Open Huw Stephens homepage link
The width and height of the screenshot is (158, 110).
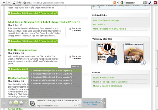[x=106, y=20]
